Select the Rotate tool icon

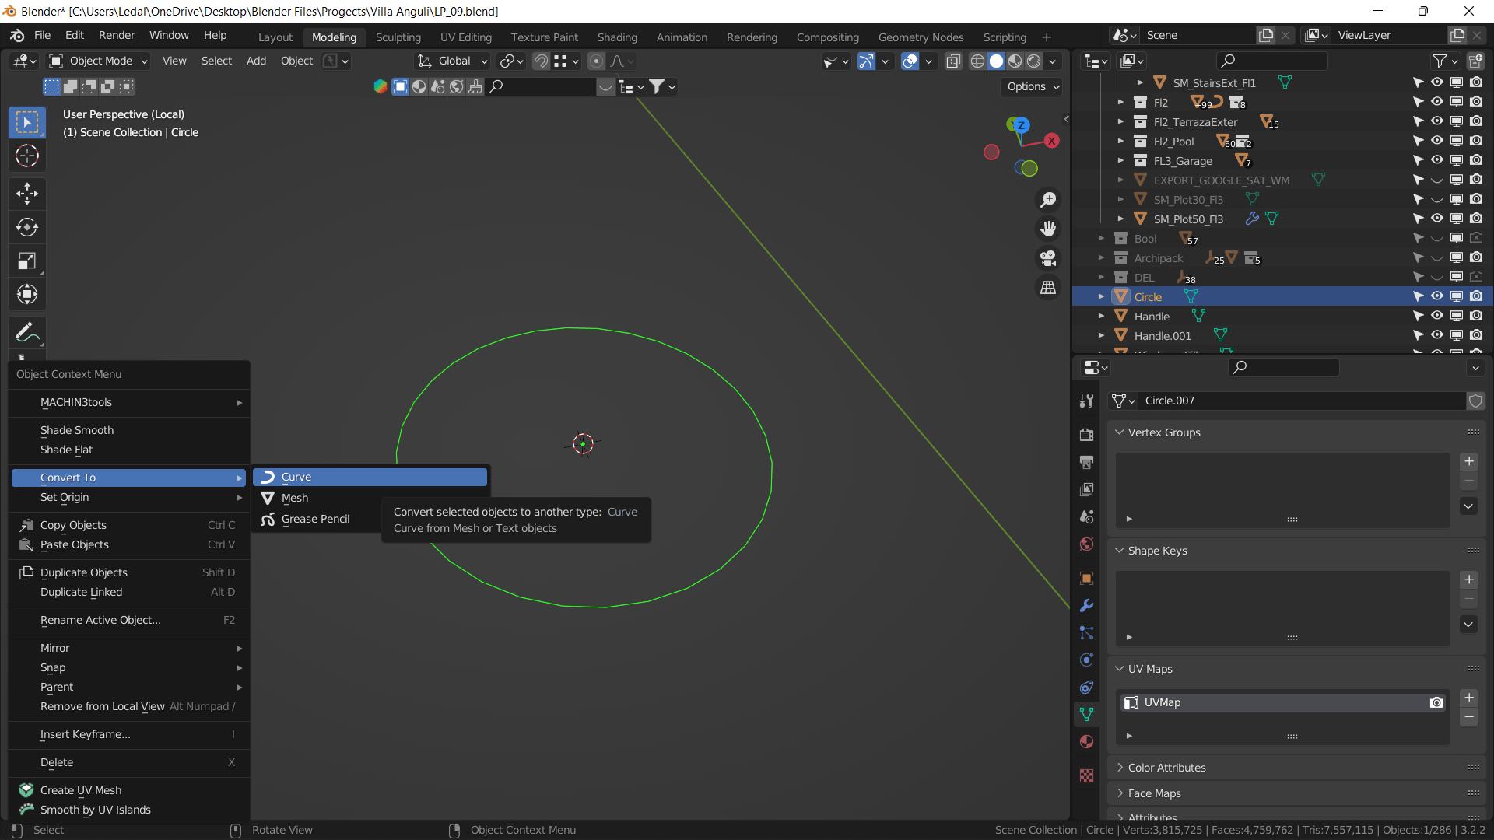pos(27,227)
